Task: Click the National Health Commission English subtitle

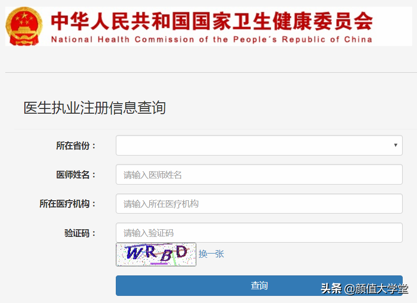Action: tap(212, 39)
